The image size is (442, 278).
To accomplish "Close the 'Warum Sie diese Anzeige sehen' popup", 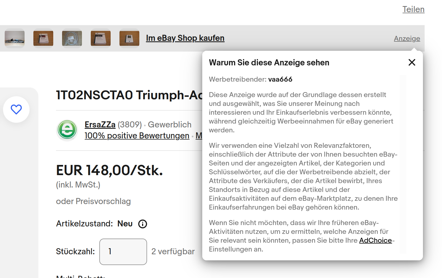I will 412,62.
